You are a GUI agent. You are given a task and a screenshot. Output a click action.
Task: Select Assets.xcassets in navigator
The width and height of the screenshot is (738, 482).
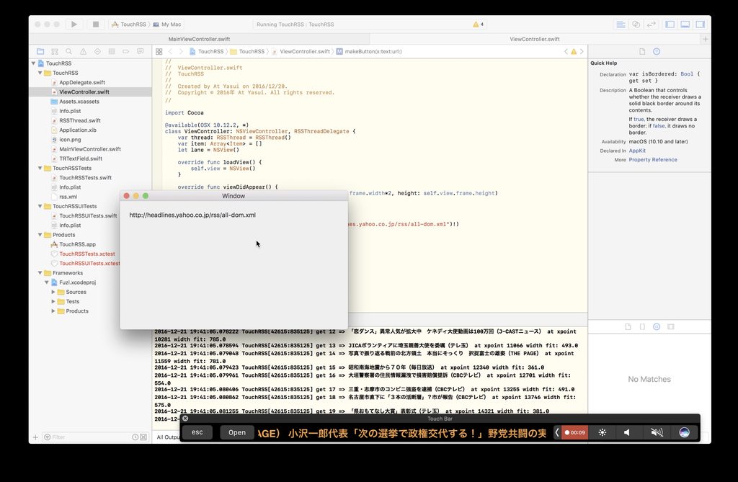click(x=79, y=102)
